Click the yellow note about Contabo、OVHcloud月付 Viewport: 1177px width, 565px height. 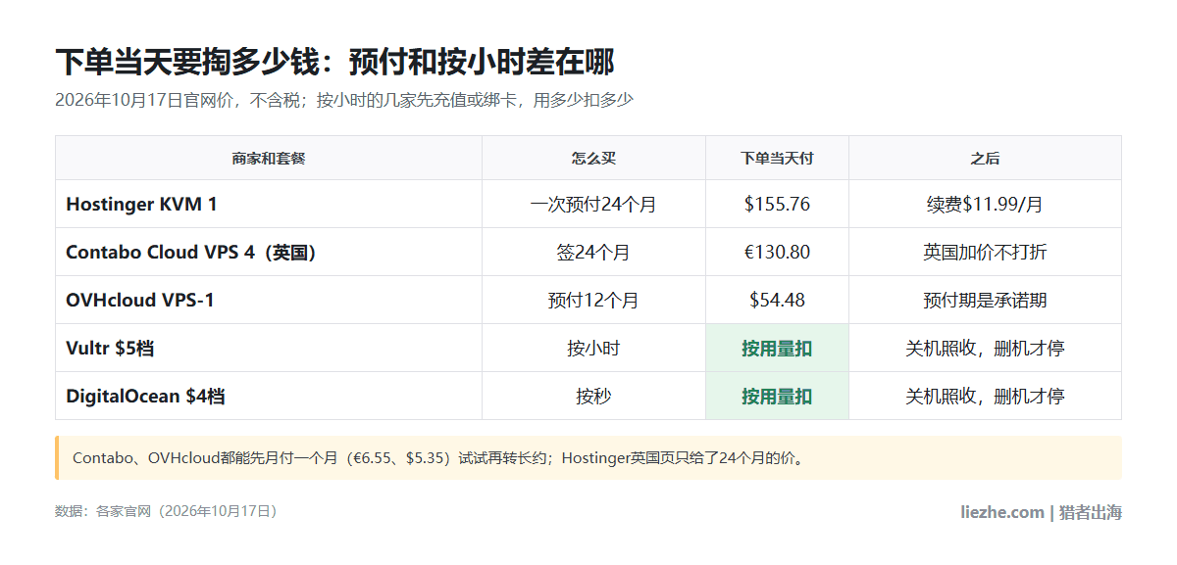point(588,457)
